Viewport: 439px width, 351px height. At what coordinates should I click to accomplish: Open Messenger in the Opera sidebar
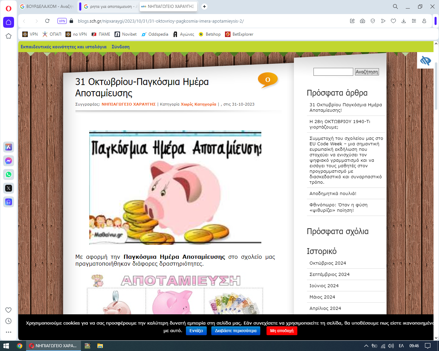click(x=9, y=161)
